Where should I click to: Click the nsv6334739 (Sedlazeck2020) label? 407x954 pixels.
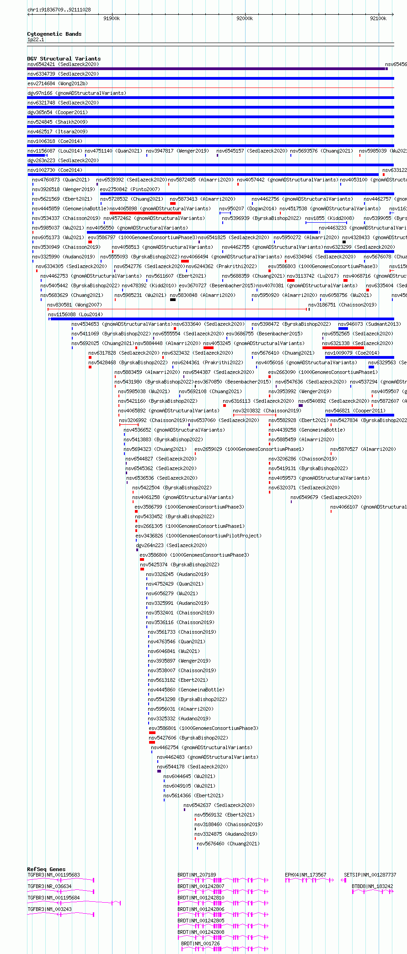[x=63, y=74]
